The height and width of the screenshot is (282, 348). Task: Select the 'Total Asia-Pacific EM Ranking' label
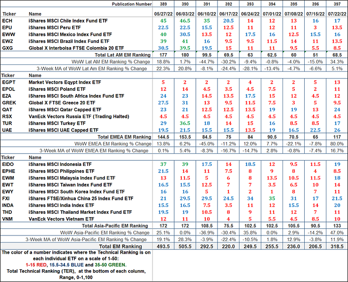click(x=115, y=226)
